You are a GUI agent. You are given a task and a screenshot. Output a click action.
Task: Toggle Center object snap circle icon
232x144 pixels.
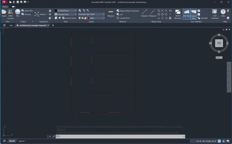(x=159, y=11)
